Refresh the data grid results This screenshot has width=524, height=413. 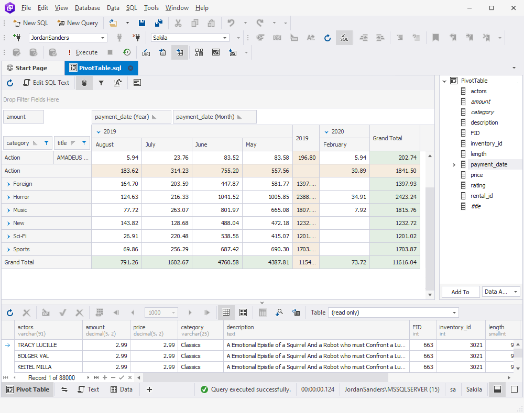click(9, 312)
